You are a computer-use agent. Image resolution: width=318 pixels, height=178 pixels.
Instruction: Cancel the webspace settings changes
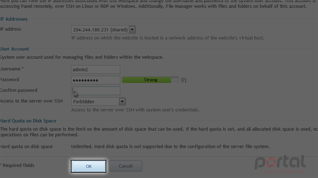(126, 166)
